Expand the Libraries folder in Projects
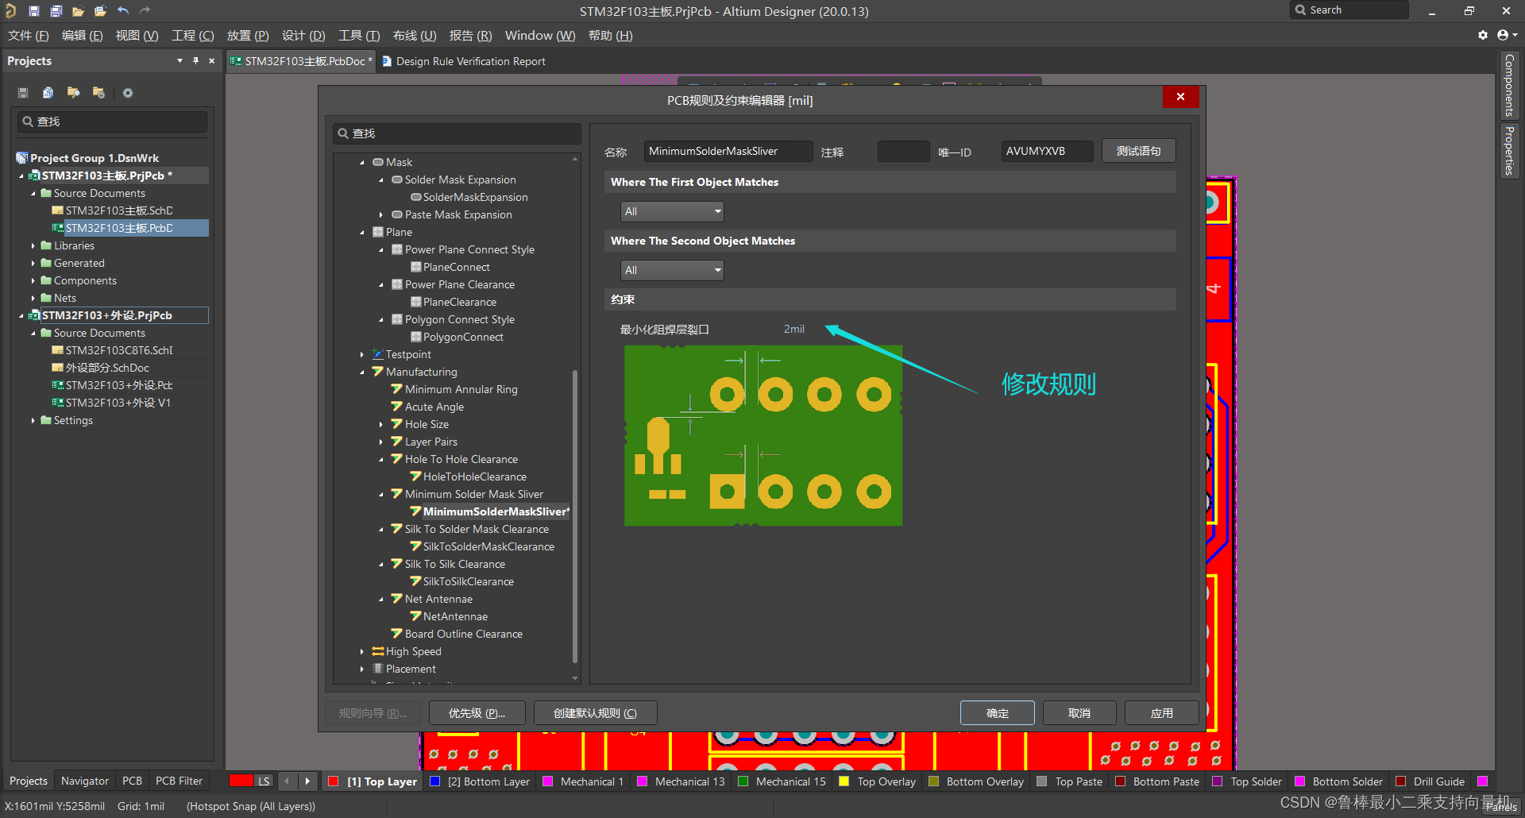 tap(33, 245)
